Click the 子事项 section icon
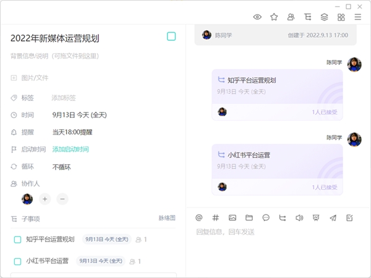 click(x=14, y=219)
